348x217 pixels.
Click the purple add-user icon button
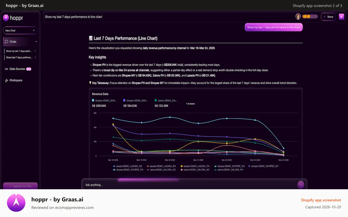click(341, 17)
